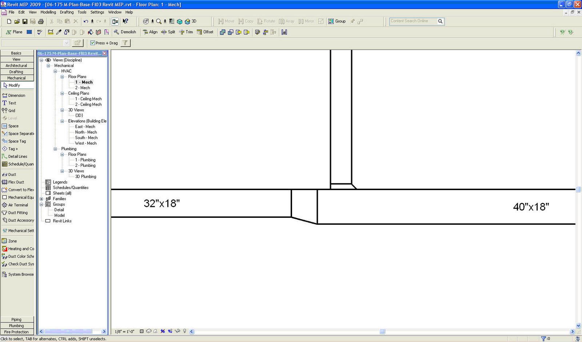Show the work plane grid icon

point(29,32)
